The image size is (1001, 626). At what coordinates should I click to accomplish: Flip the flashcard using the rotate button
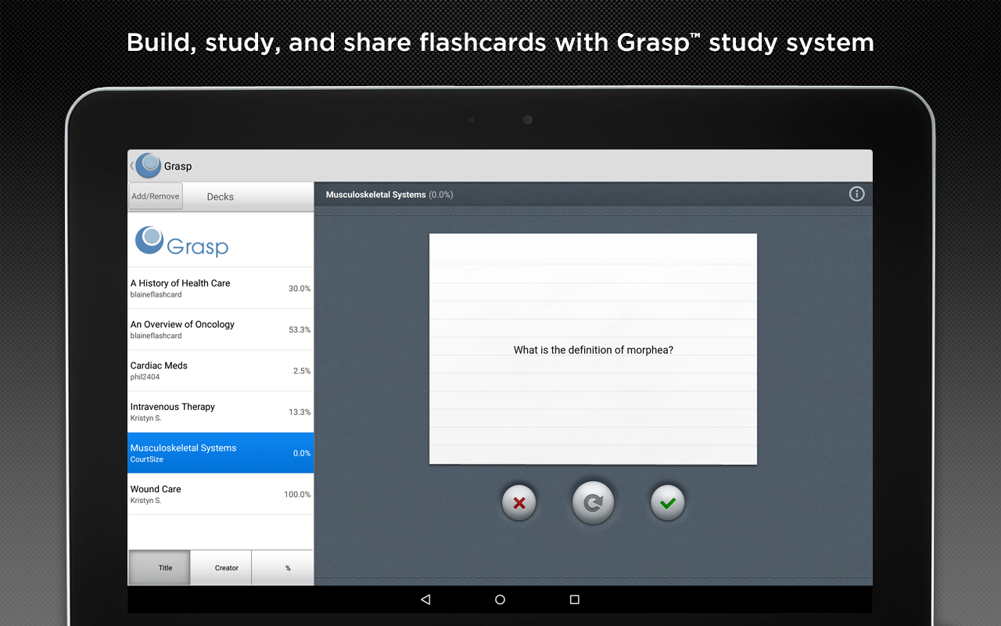(x=593, y=502)
